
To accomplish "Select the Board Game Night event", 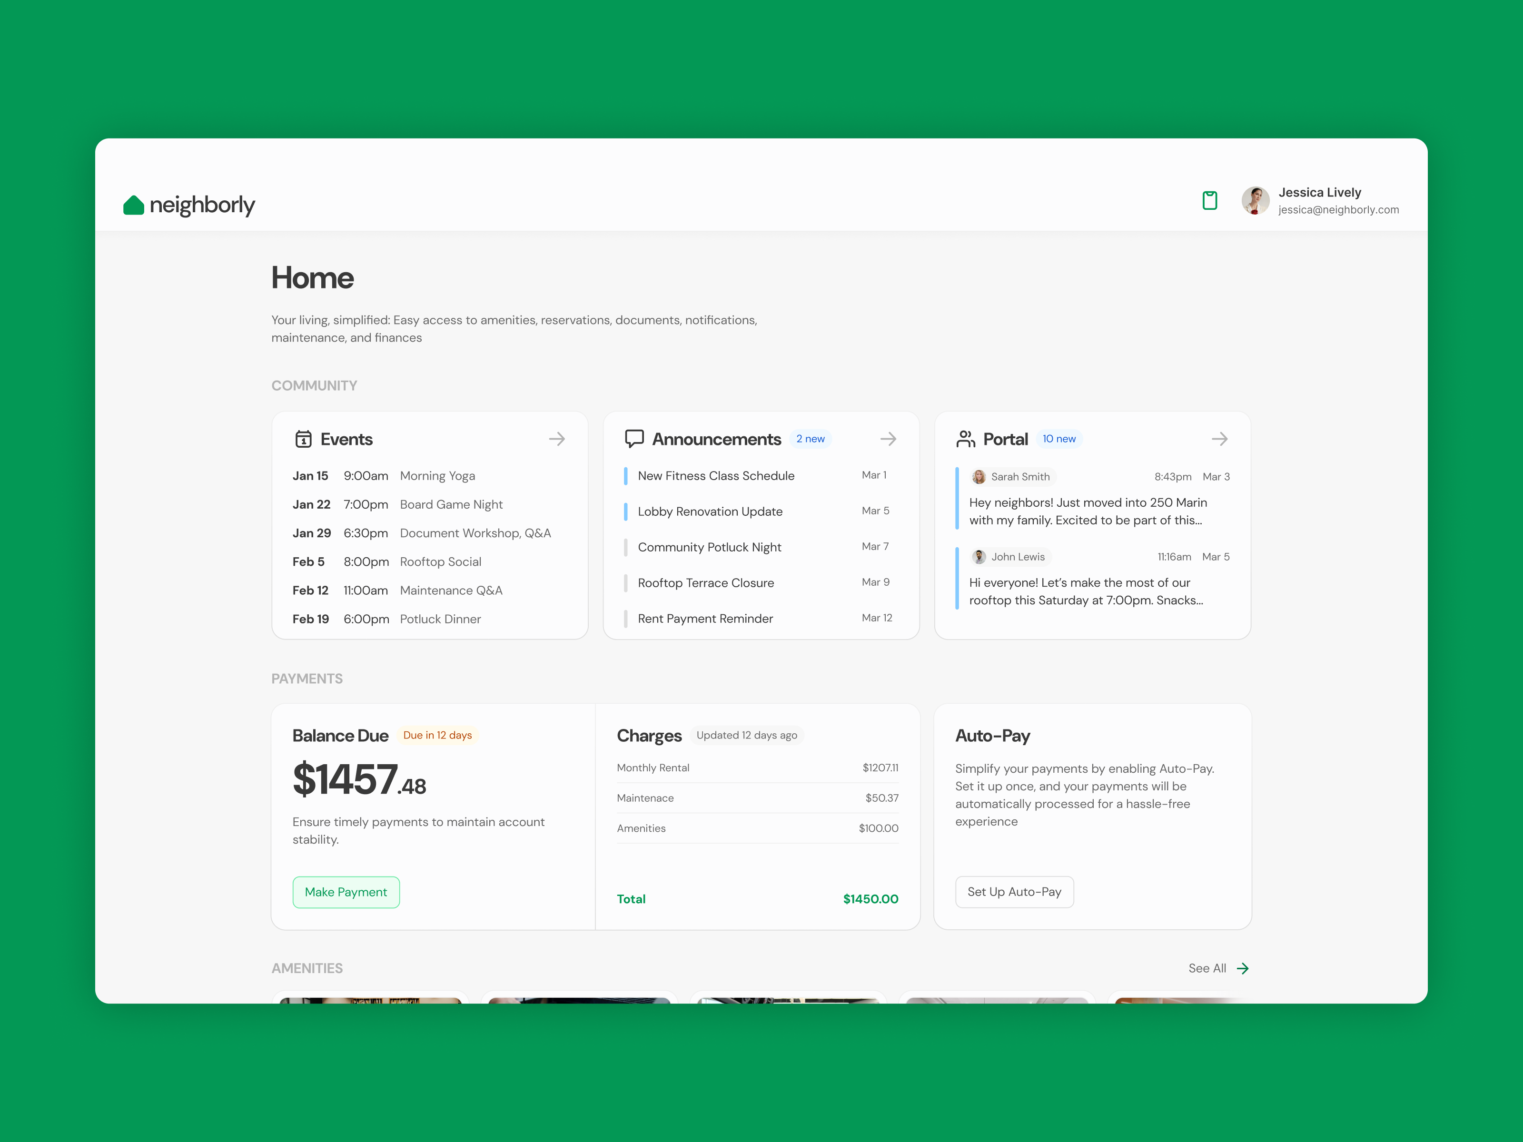I will [x=451, y=504].
